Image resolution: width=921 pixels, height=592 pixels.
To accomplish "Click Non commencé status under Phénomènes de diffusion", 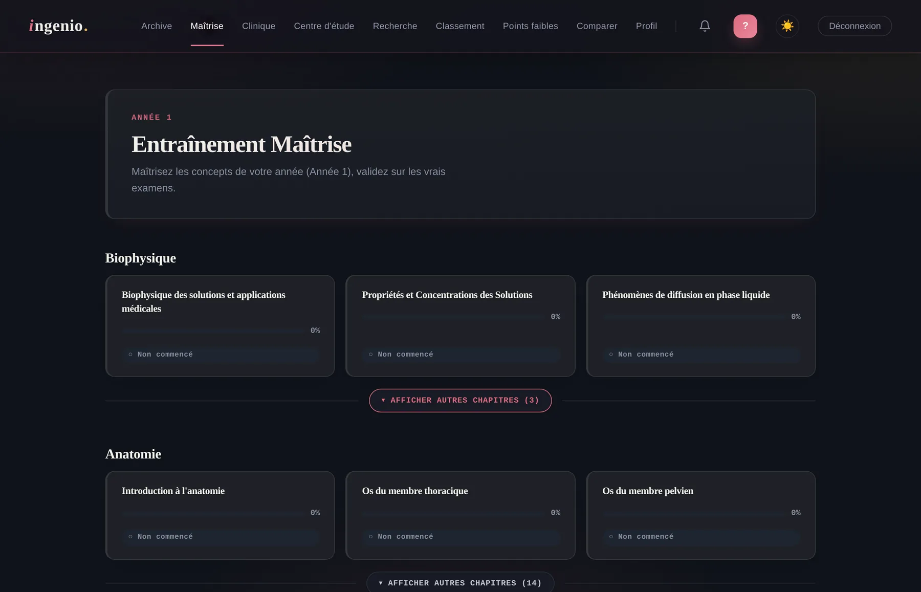I will tap(701, 355).
